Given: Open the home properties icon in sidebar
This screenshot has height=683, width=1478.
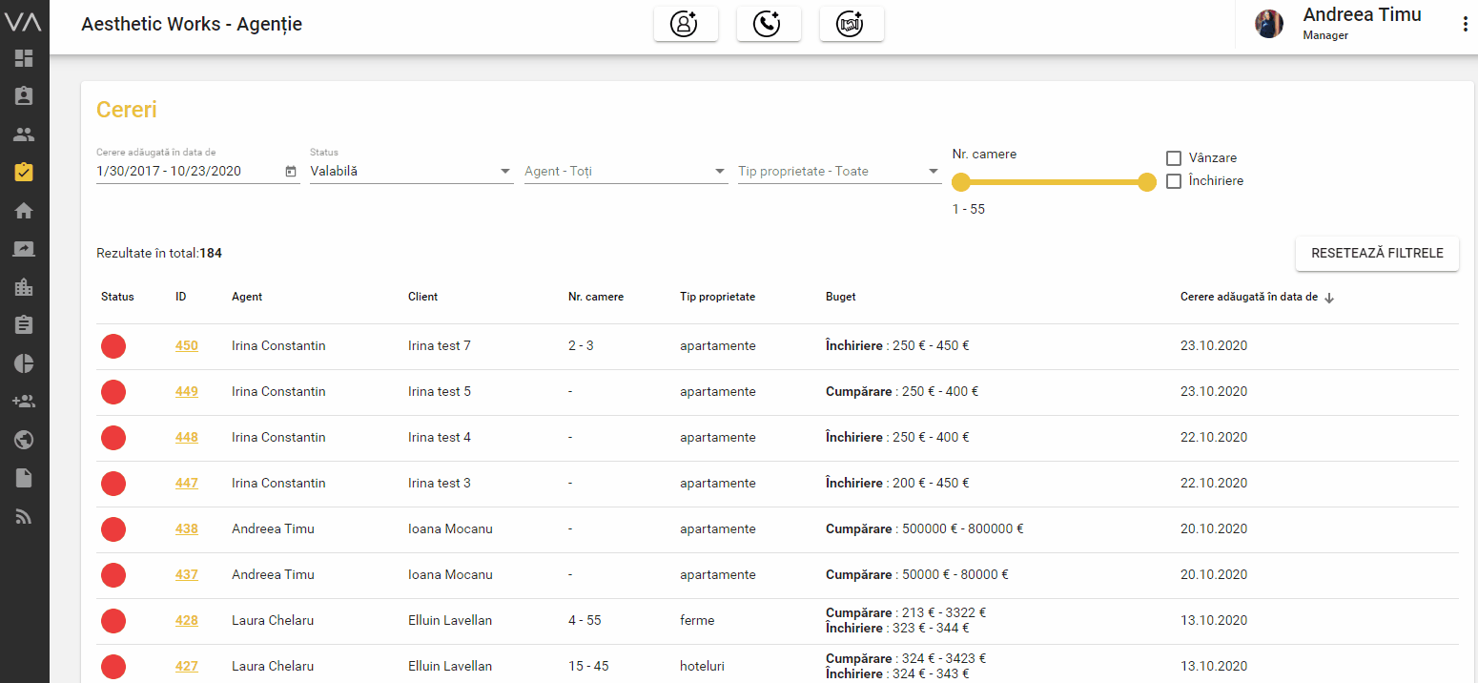Looking at the screenshot, I should tap(24, 211).
